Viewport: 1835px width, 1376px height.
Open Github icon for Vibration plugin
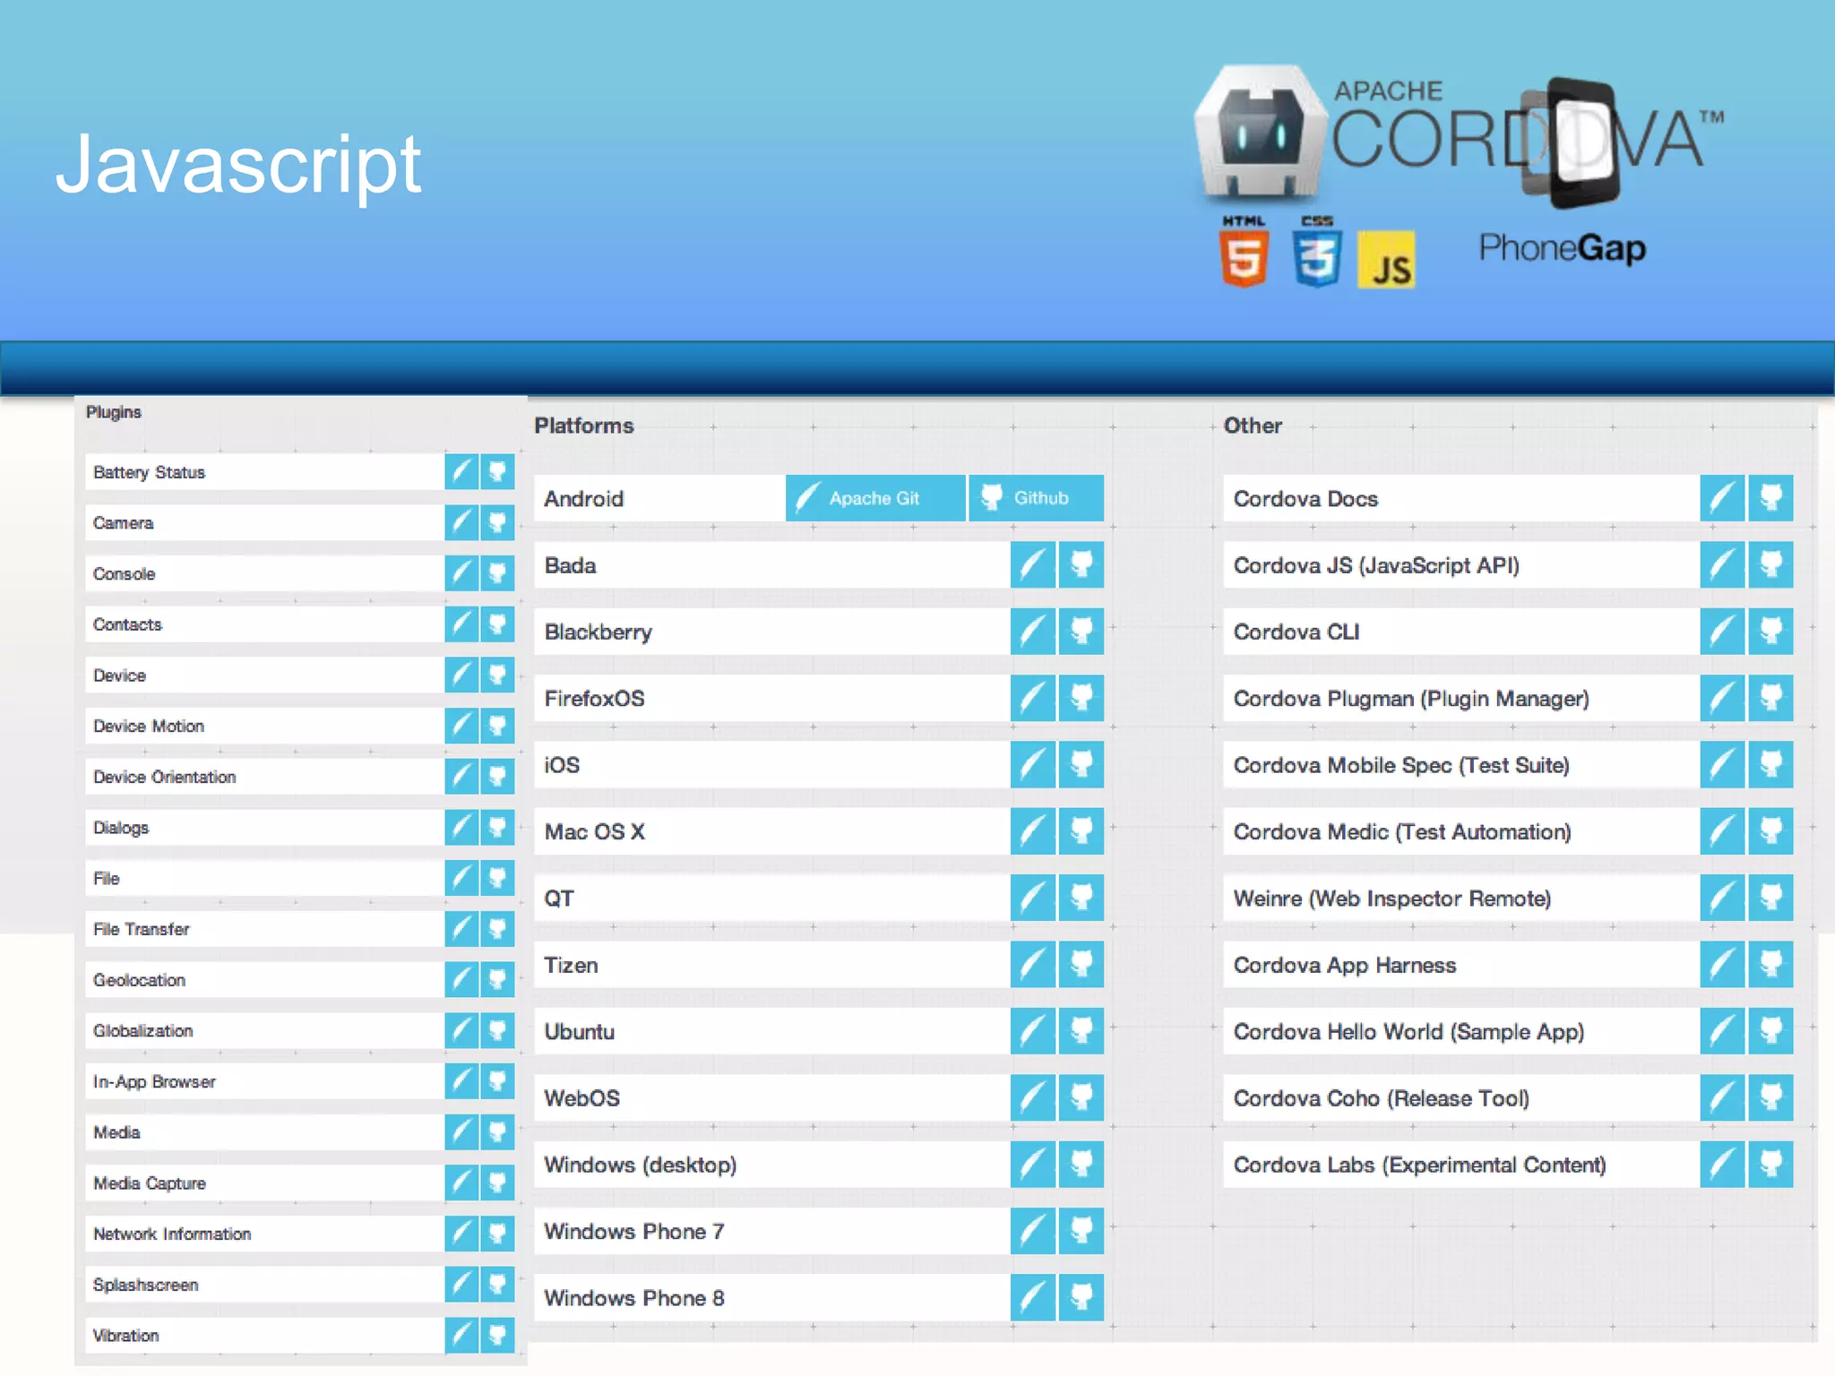pos(497,1335)
